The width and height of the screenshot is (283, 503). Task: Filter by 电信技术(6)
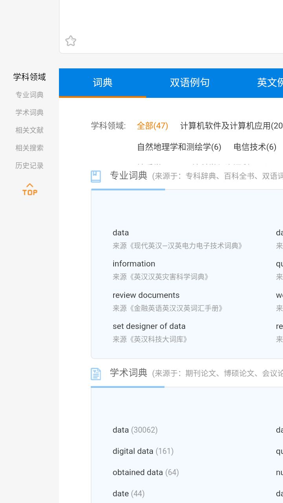(255, 147)
